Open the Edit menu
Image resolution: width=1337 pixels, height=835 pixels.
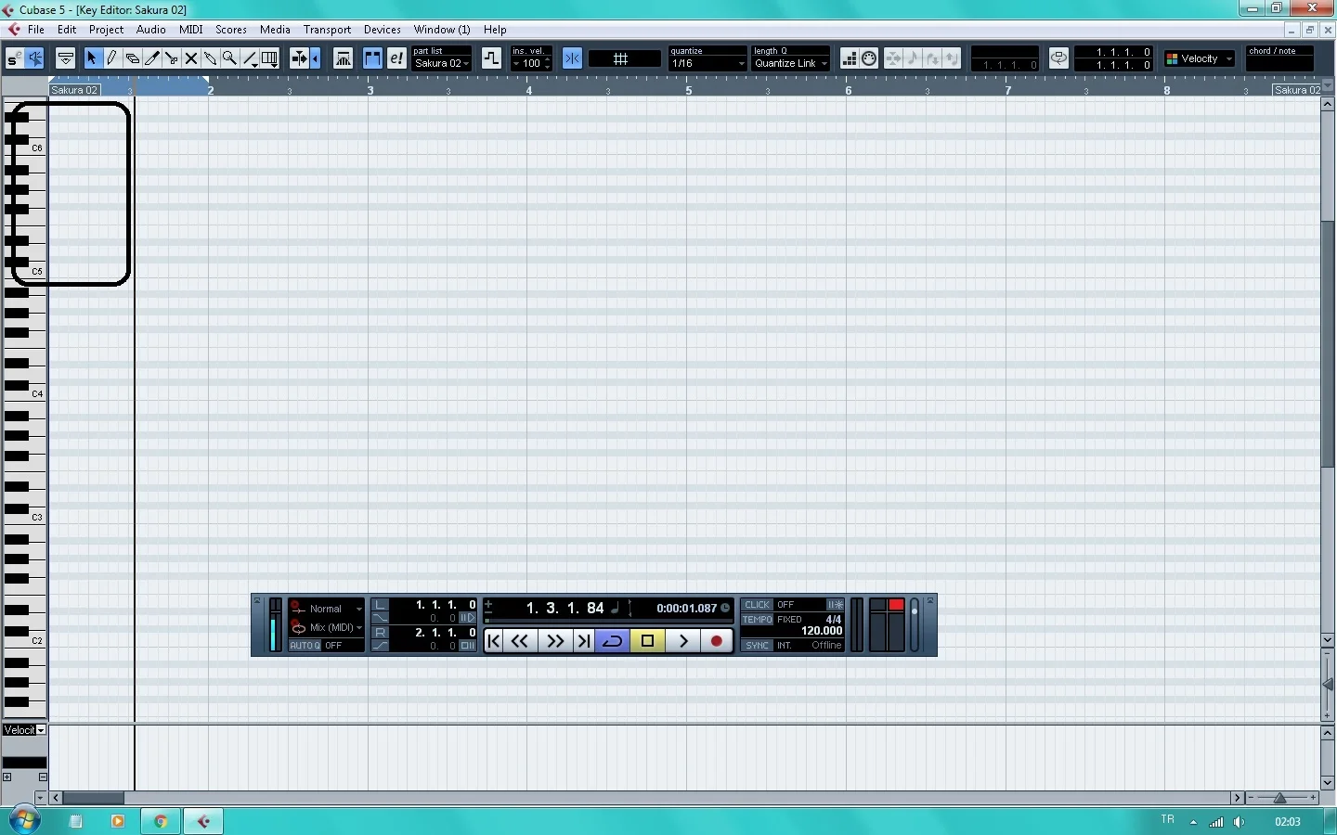[67, 30]
